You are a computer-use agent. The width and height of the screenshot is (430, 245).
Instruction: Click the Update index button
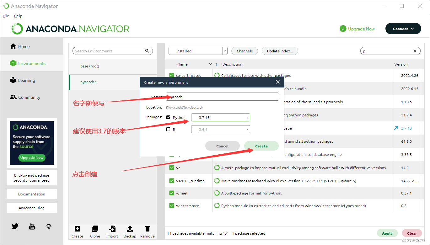(280, 51)
